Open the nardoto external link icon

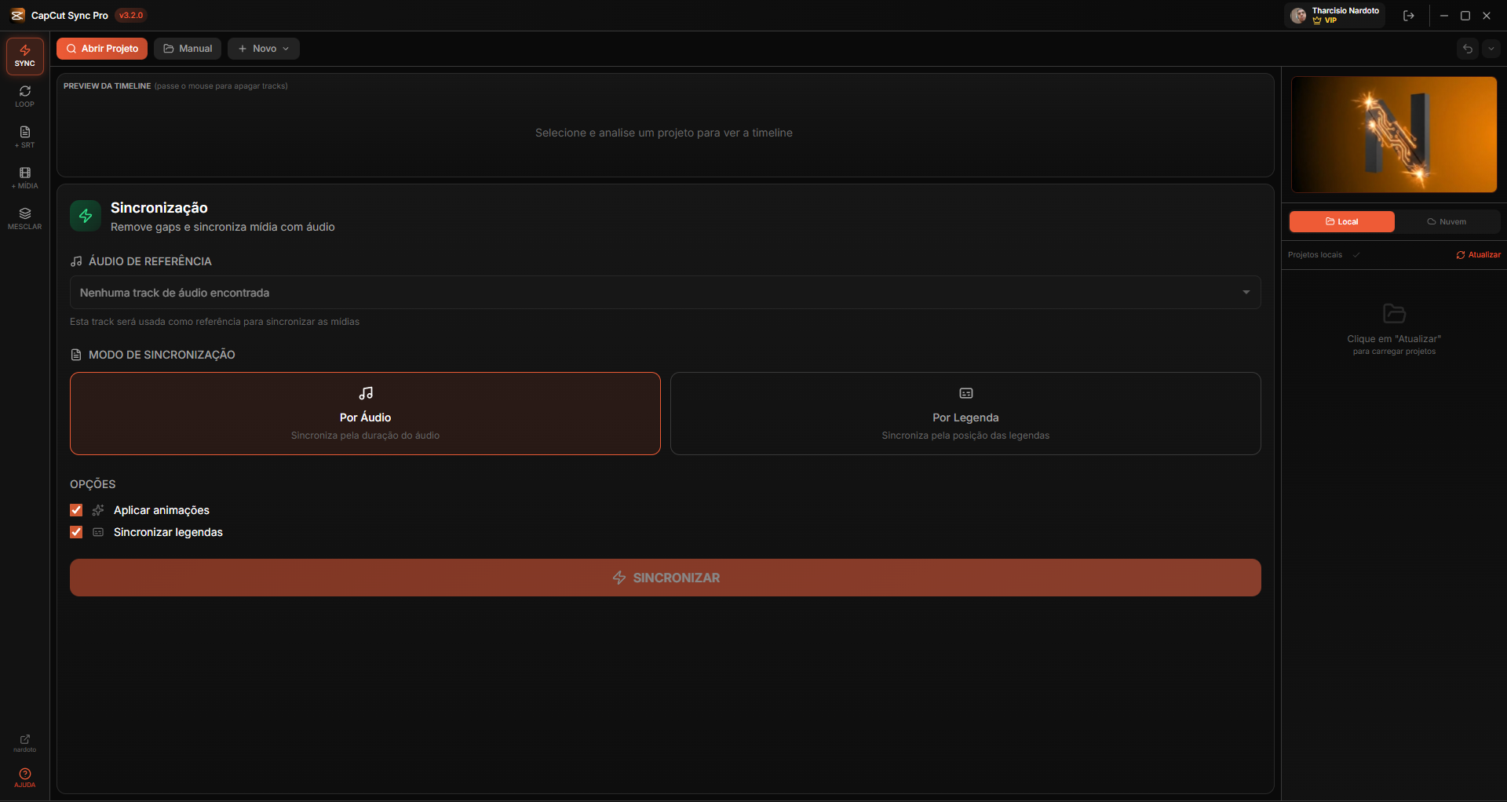tap(24, 742)
